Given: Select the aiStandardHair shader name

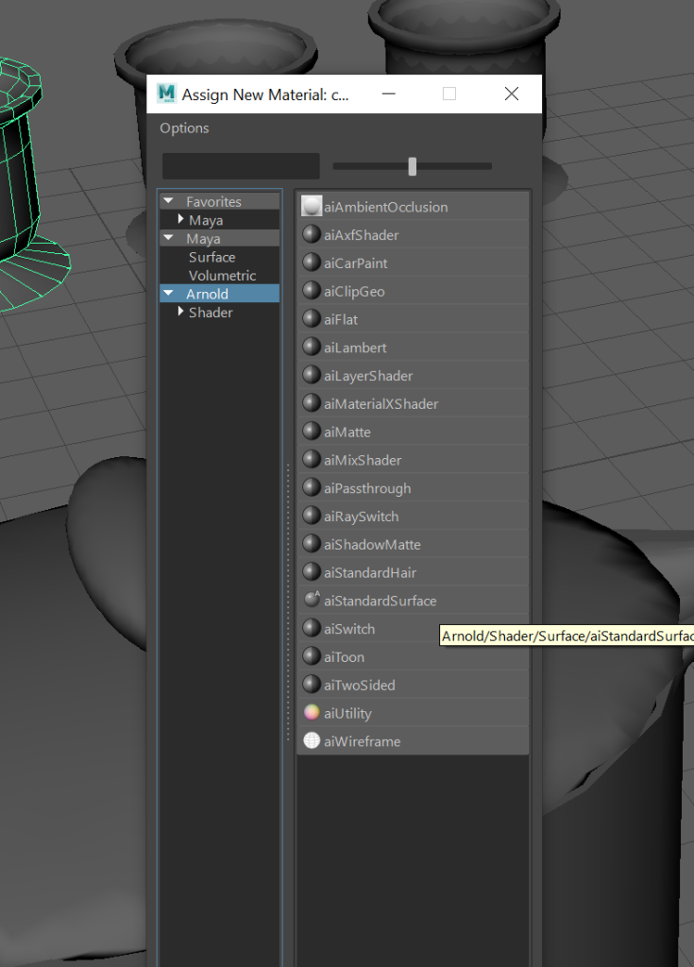Looking at the screenshot, I should click(x=370, y=573).
